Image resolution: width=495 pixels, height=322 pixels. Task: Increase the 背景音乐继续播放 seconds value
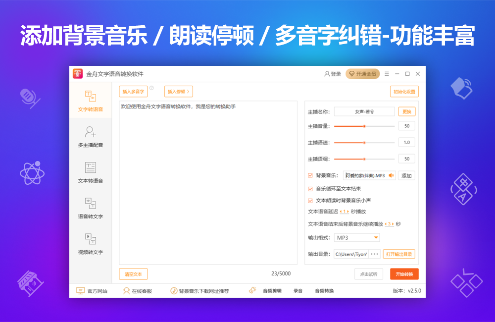point(393,224)
